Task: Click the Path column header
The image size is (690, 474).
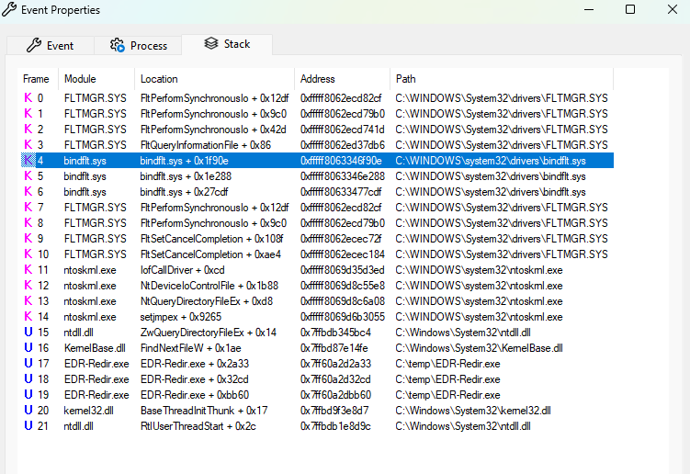Action: 405,79
